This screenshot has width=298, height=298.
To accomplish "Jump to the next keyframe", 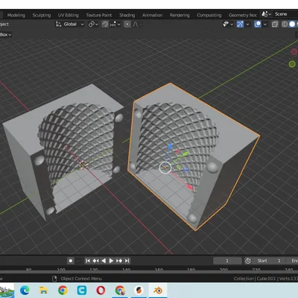I will point(119,261).
